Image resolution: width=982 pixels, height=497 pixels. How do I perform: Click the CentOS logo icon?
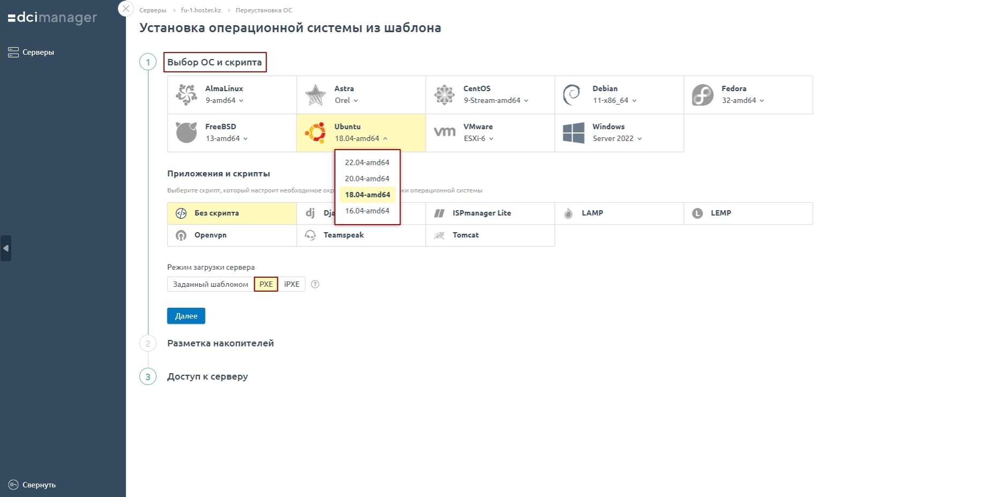click(445, 95)
